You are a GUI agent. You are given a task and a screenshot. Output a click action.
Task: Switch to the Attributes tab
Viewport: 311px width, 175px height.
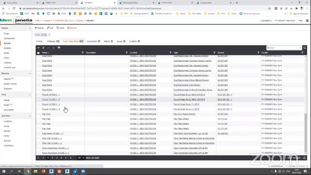tap(53, 41)
